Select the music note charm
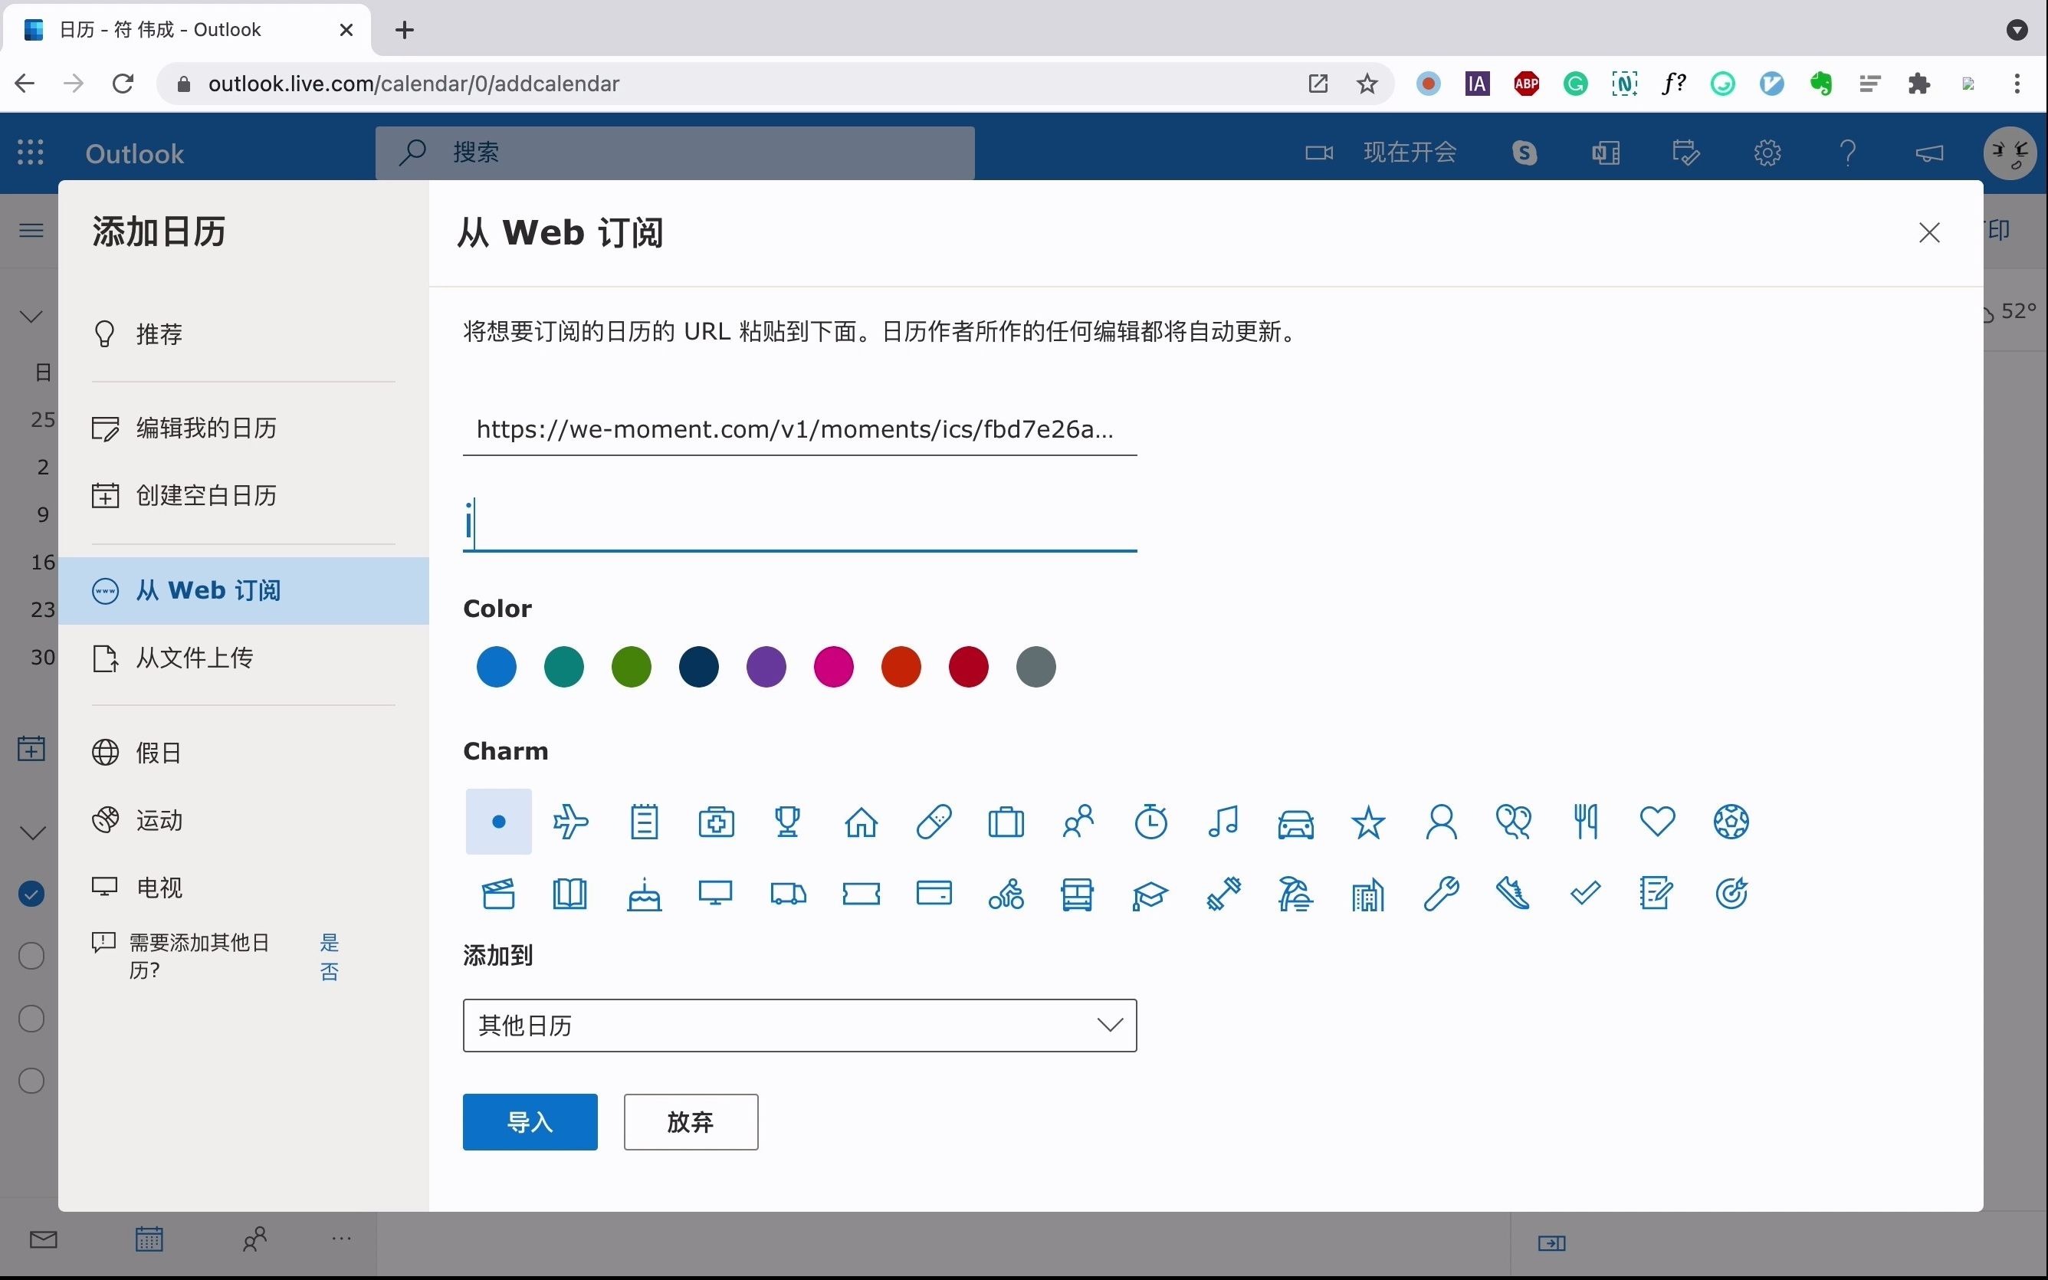 click(1223, 821)
